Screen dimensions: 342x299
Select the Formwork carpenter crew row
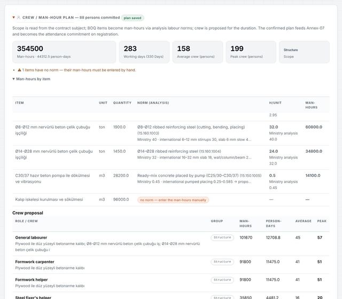171,265
